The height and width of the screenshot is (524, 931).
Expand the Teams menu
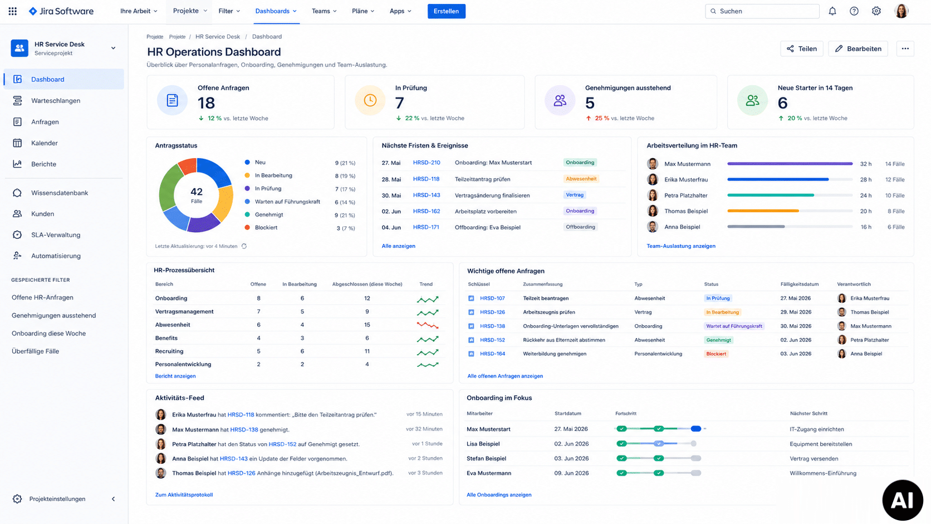(x=324, y=11)
